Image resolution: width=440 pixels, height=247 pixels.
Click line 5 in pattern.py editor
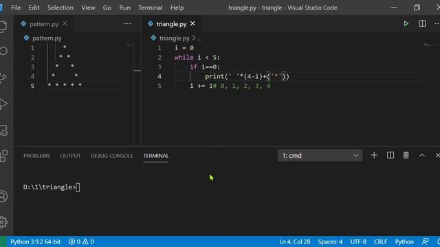(x=65, y=85)
